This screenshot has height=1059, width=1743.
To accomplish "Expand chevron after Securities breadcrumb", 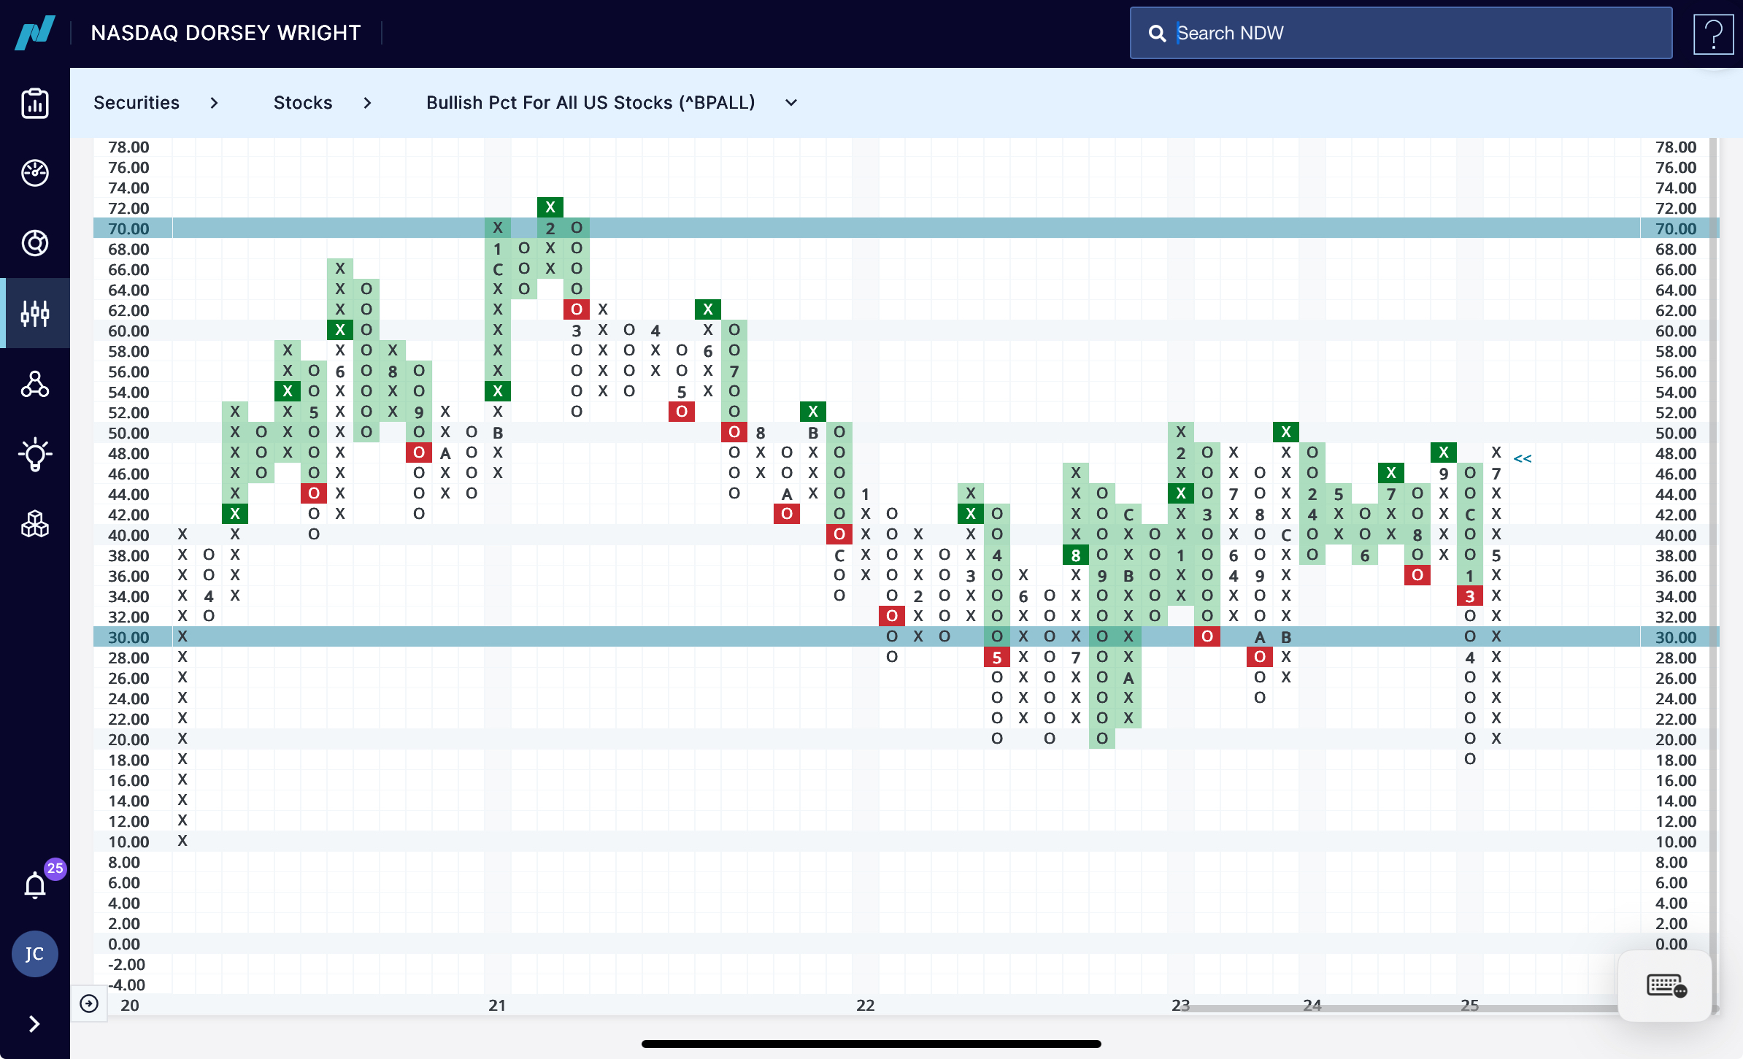I will 214,103.
